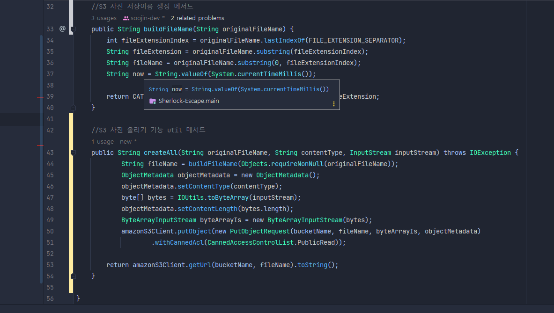The height and width of the screenshot is (313, 554).
Task: Click the Sherlock-Escape.main link in popup
Action: 189,101
